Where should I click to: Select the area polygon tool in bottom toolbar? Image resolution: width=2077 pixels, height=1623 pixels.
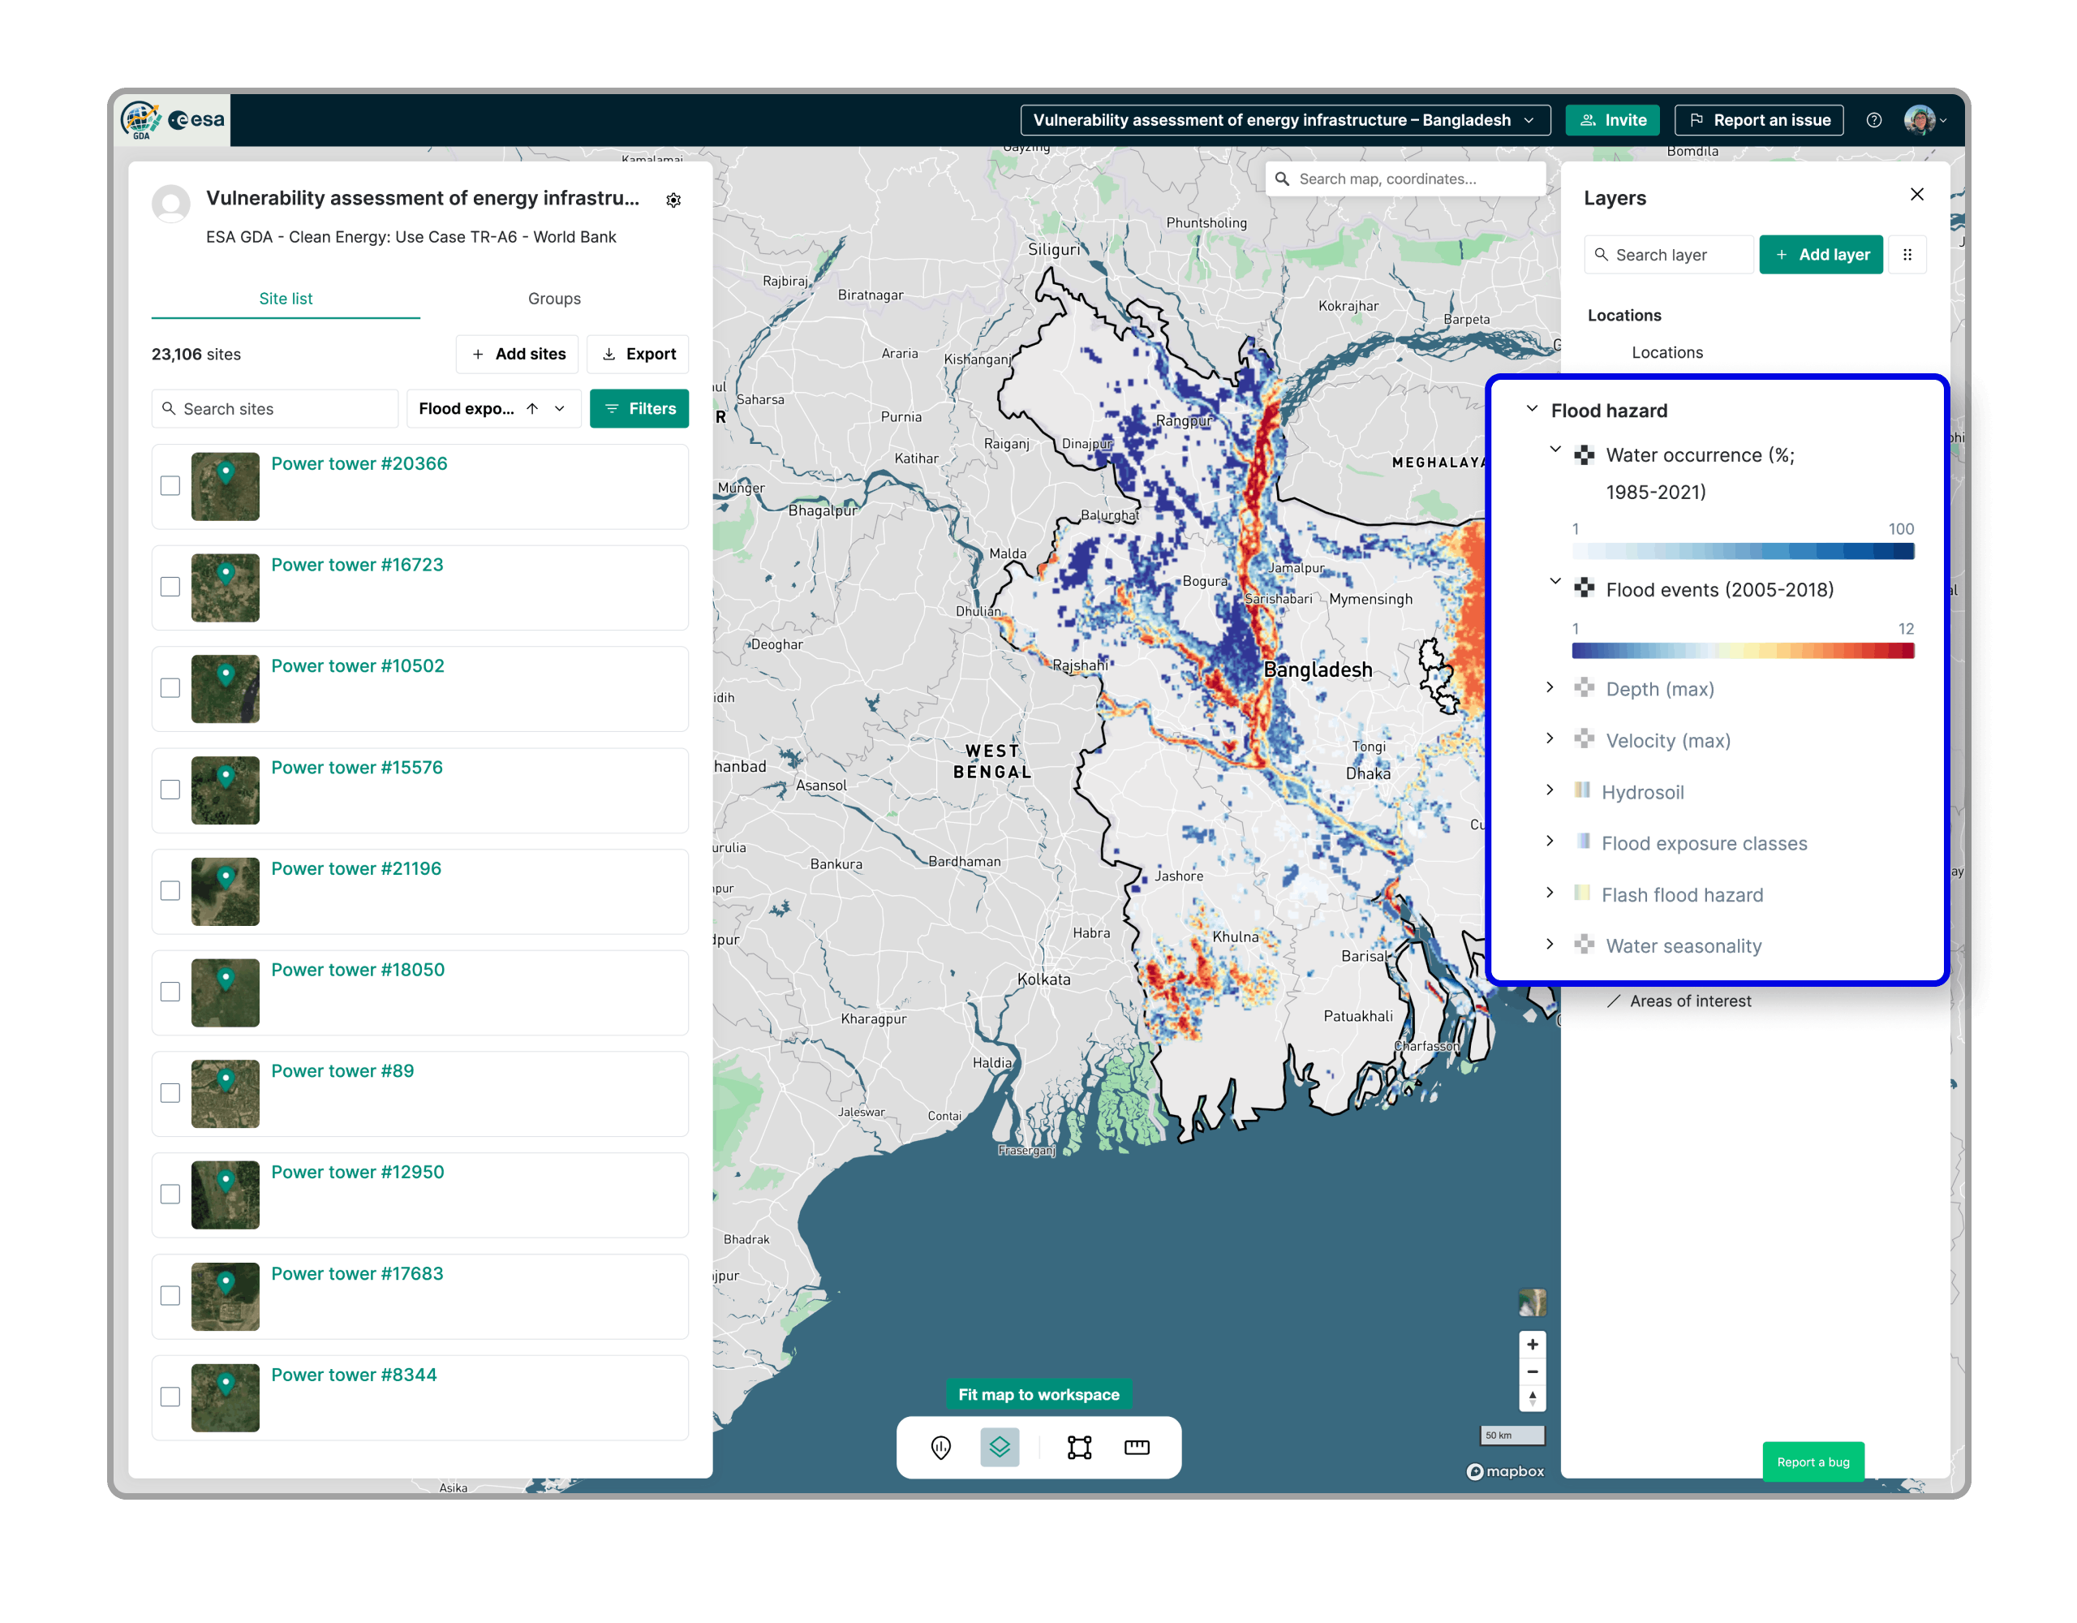[1079, 1447]
